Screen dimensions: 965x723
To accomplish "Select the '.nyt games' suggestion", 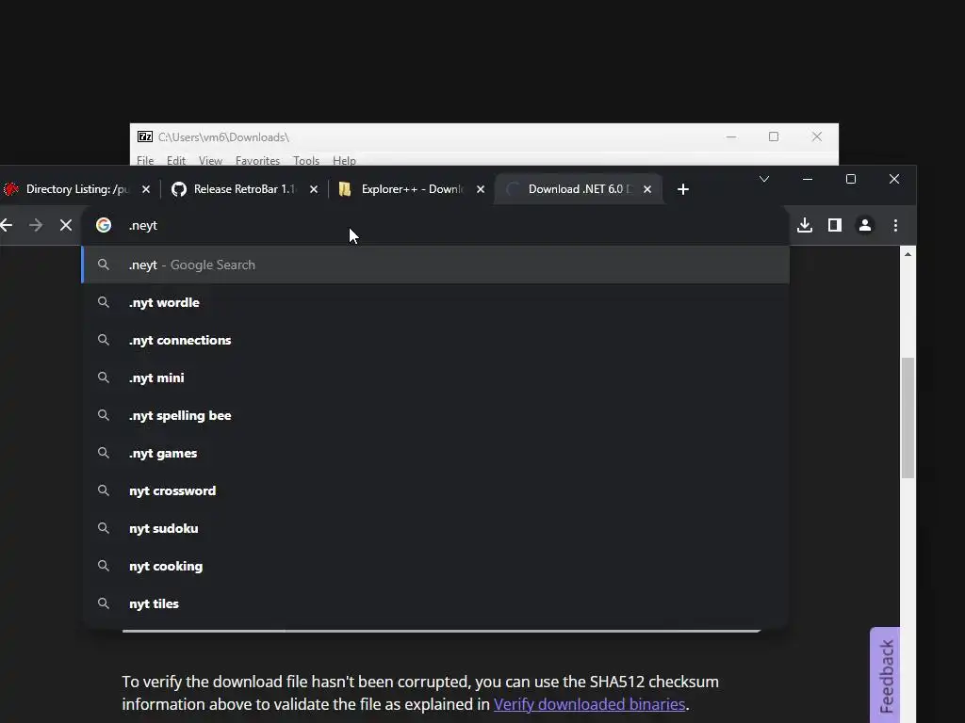I will [435, 453].
